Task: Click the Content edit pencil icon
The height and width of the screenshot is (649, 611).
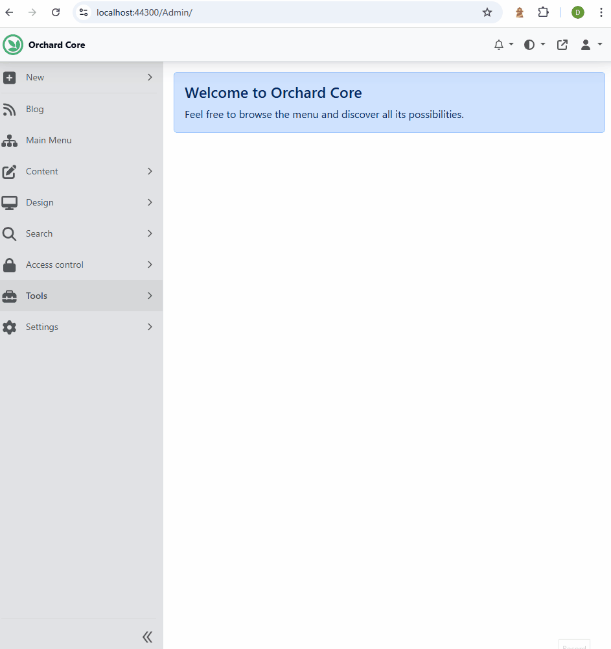Action: coord(10,172)
